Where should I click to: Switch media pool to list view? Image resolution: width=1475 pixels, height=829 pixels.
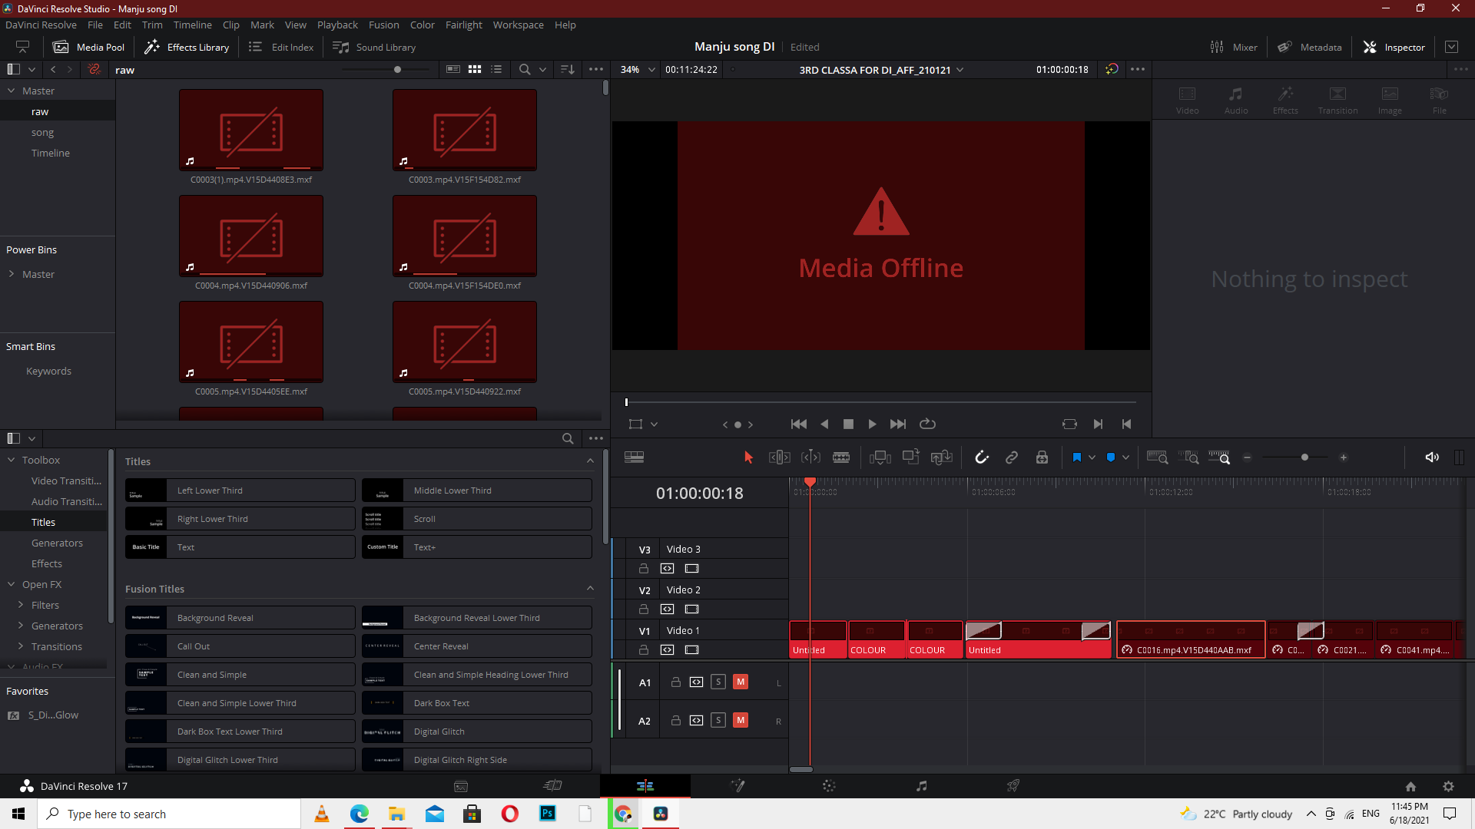(x=496, y=69)
